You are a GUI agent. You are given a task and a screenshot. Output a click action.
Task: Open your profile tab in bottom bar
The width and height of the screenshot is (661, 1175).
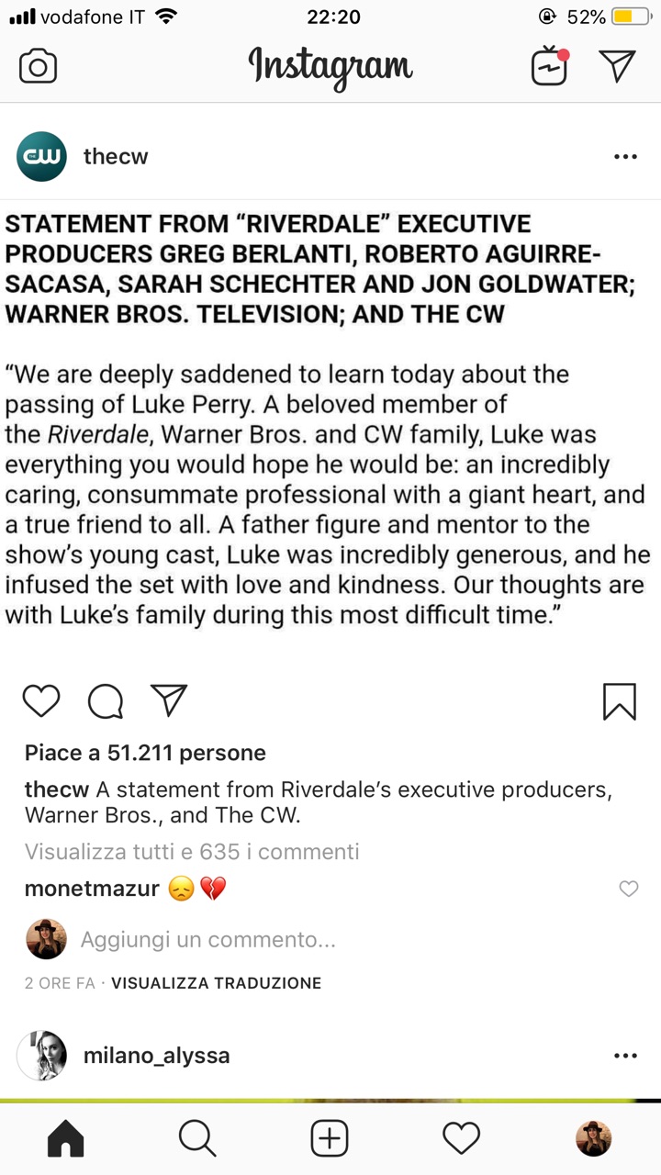pos(594,1139)
